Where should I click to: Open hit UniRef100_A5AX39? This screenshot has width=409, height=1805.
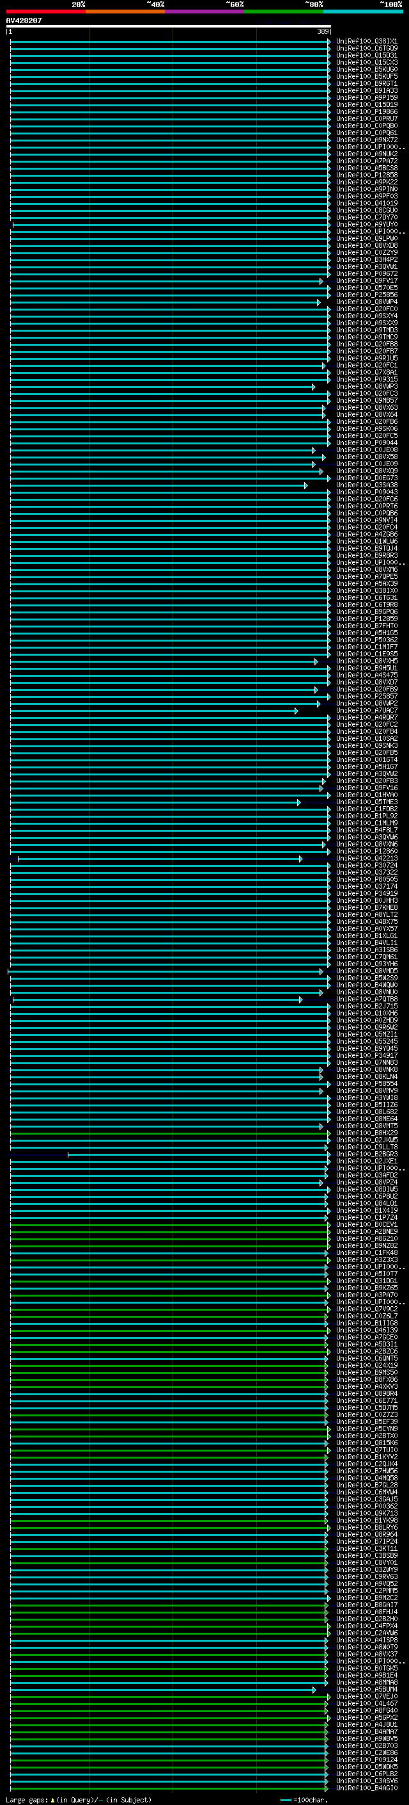[366, 584]
